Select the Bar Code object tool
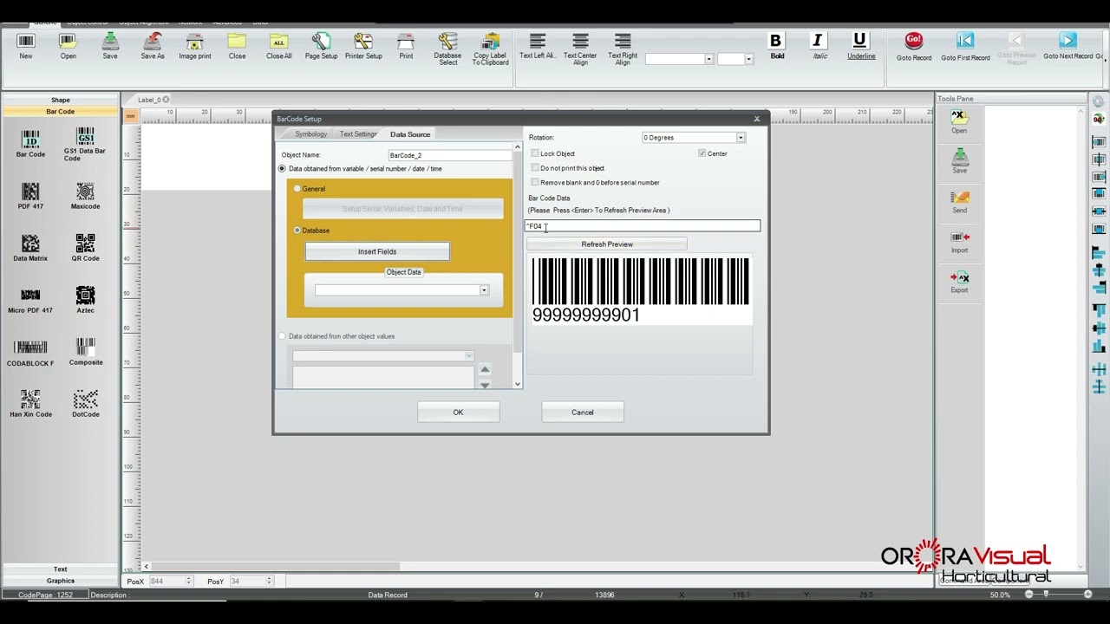 (x=30, y=143)
